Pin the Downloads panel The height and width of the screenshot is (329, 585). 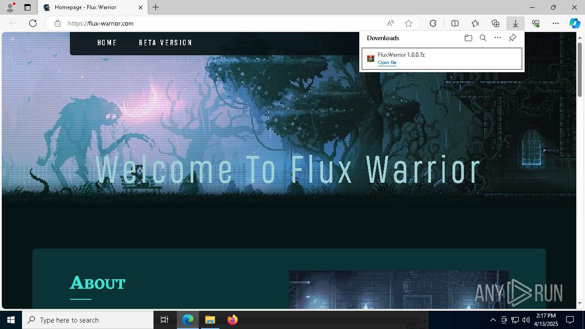tap(512, 38)
